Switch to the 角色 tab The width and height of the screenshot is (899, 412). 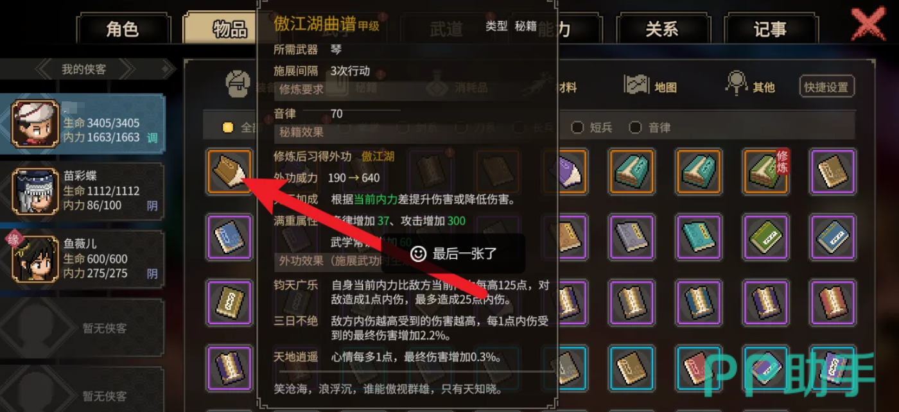123,29
